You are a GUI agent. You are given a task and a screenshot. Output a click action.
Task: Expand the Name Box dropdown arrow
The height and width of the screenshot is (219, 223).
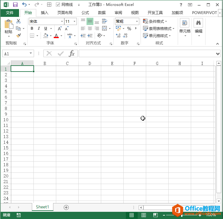coord(31,53)
